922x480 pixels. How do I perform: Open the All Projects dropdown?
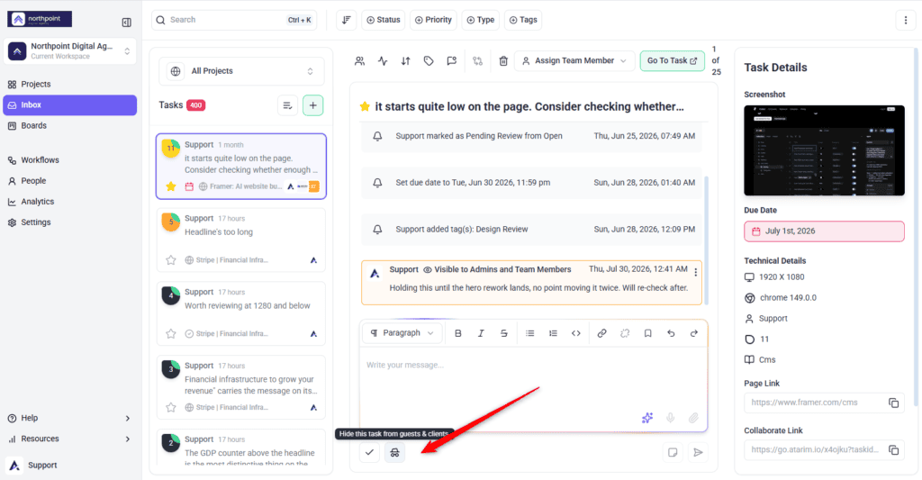[x=241, y=71]
